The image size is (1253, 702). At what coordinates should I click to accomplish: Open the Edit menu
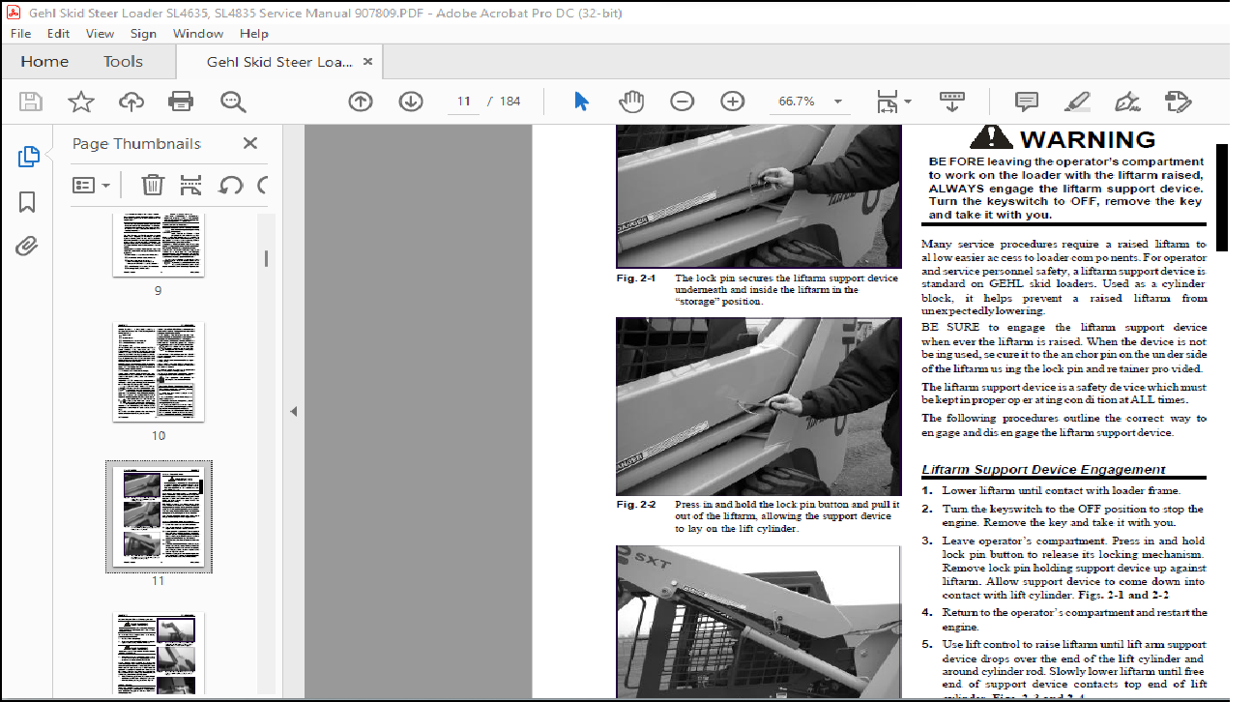coord(58,33)
